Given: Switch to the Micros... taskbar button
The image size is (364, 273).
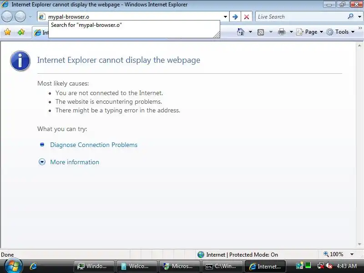Looking at the screenshot, I should [x=179, y=266].
